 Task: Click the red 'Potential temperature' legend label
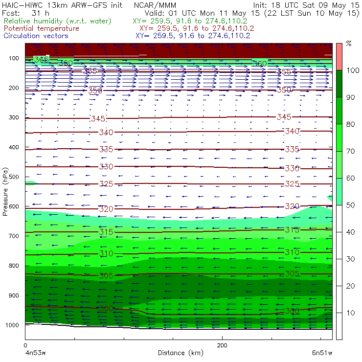(x=42, y=28)
